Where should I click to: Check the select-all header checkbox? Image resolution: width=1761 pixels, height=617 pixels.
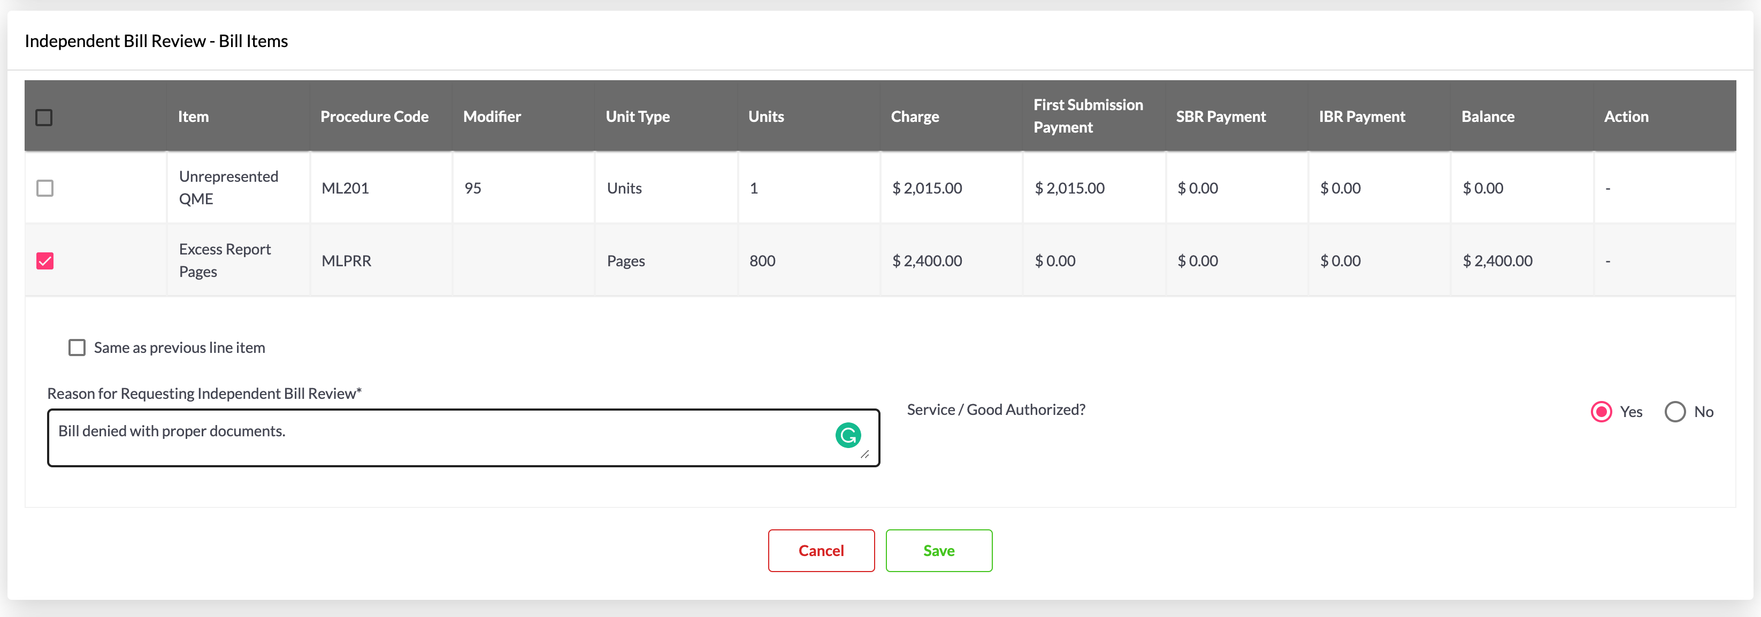pyautogui.click(x=44, y=118)
